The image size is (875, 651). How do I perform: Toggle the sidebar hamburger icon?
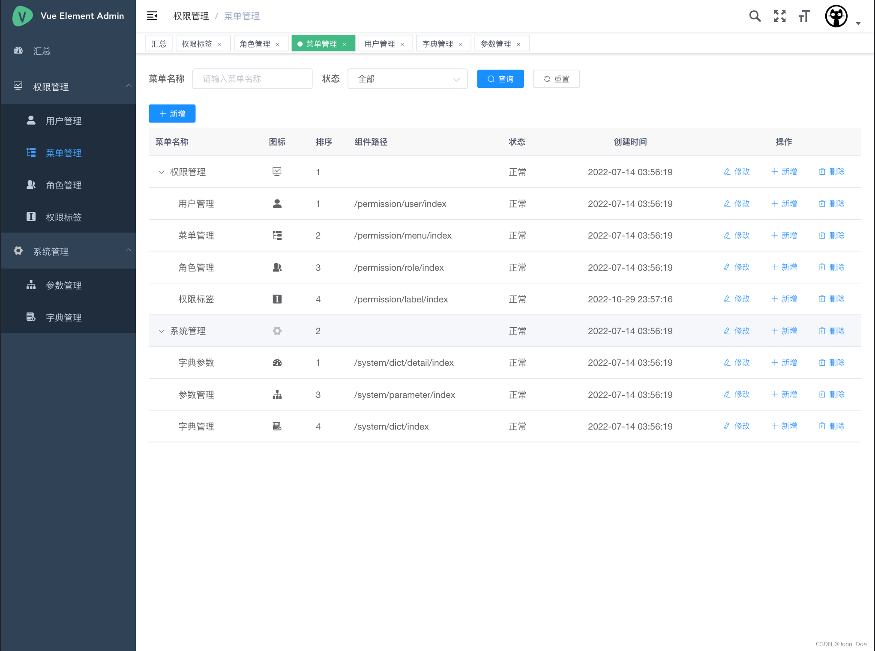pos(152,16)
